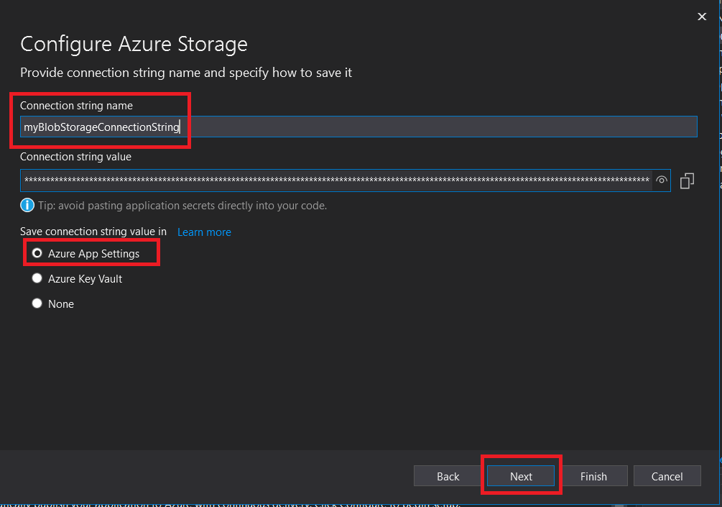The height and width of the screenshot is (507, 722).
Task: Click the blue info tip icon
Action: coord(27,206)
